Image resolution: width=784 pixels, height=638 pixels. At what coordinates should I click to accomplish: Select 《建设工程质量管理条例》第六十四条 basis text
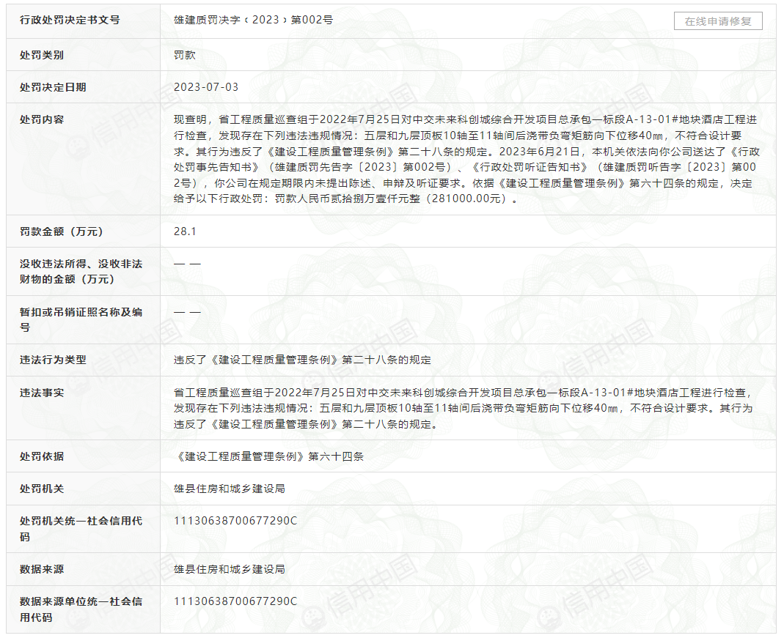click(268, 456)
